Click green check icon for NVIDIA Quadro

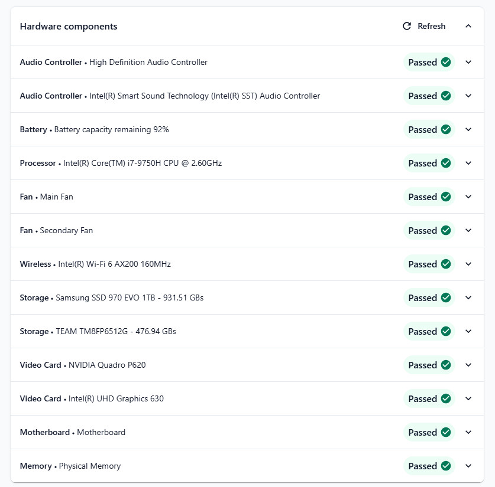[x=446, y=365]
